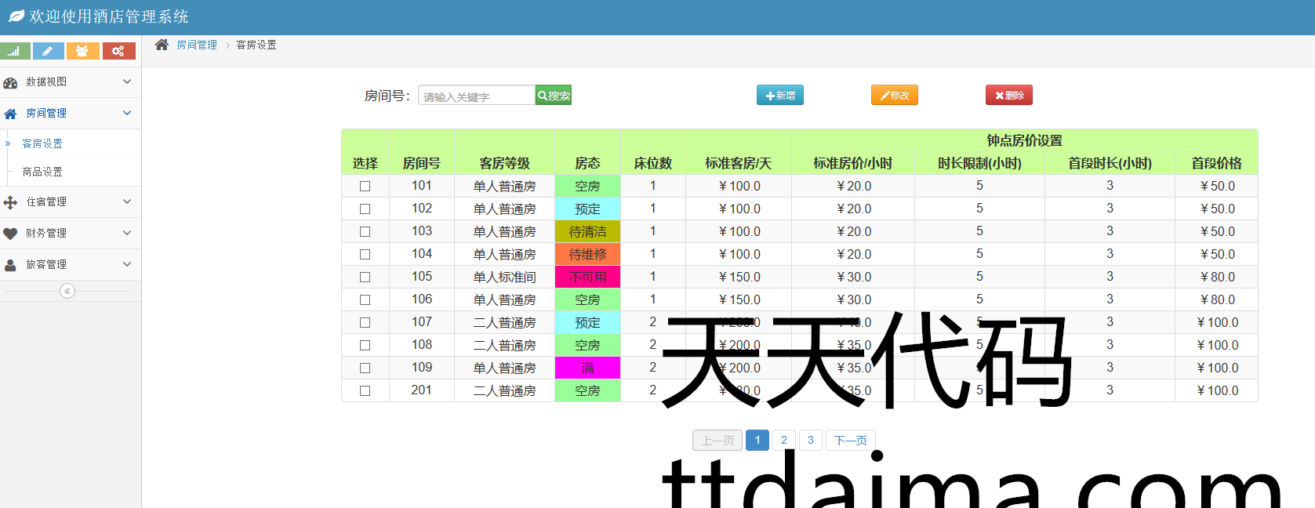Click the orange users group shortcut icon
1315x508 pixels.
point(82,51)
